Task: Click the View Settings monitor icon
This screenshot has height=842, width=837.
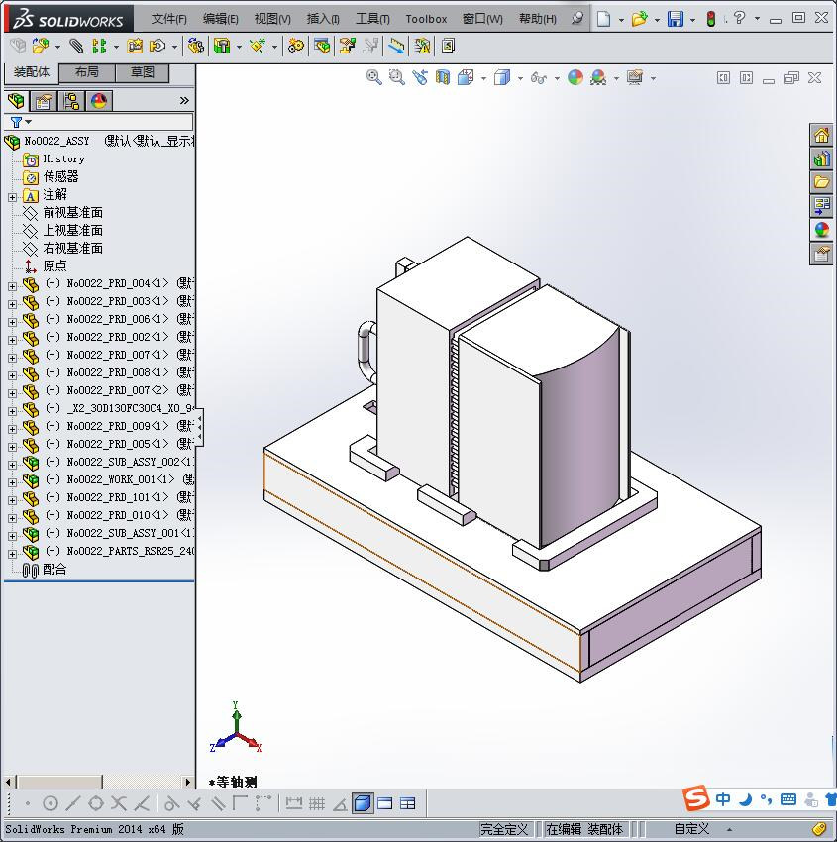Action: (635, 78)
